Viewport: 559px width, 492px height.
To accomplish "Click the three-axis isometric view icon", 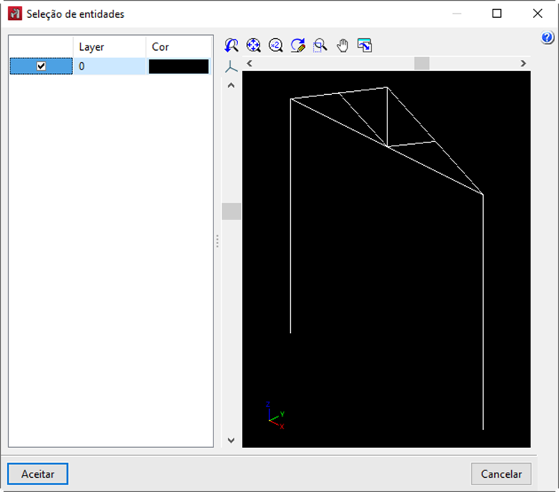I will click(x=231, y=66).
